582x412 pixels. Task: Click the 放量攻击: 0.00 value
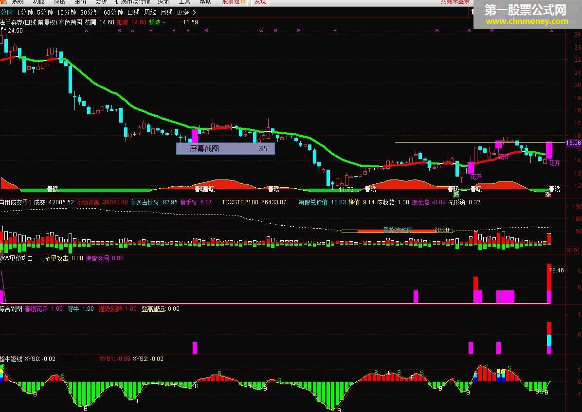point(64,258)
